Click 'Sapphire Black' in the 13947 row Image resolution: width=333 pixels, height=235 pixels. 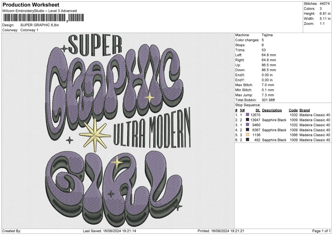click(x=274, y=120)
